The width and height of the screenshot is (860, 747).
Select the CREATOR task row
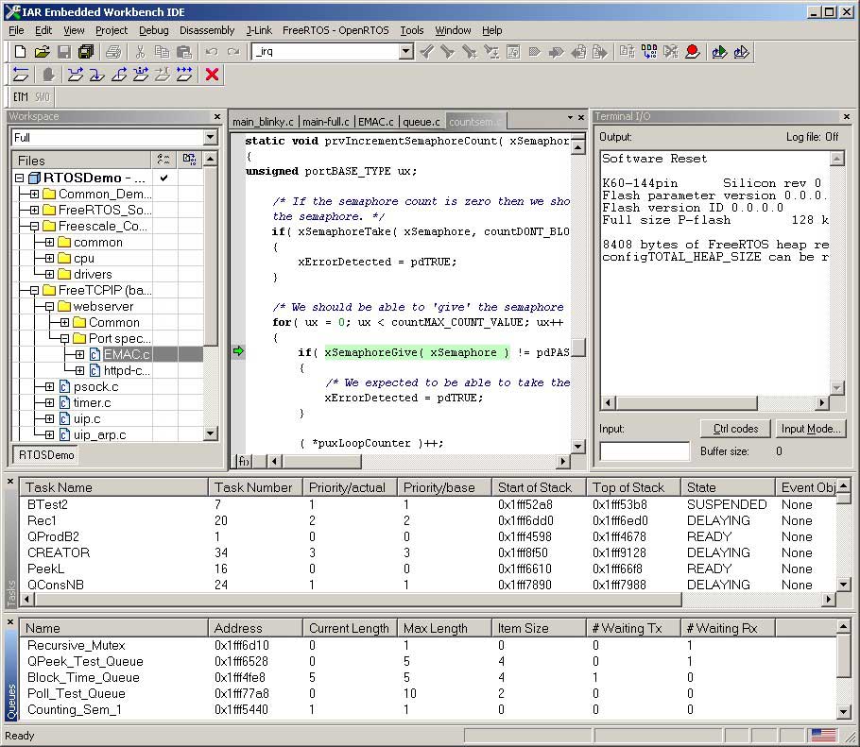(428, 552)
